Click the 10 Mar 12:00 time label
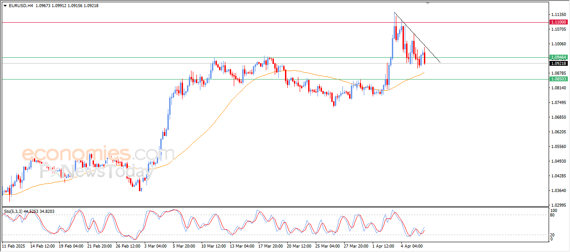 [213, 245]
